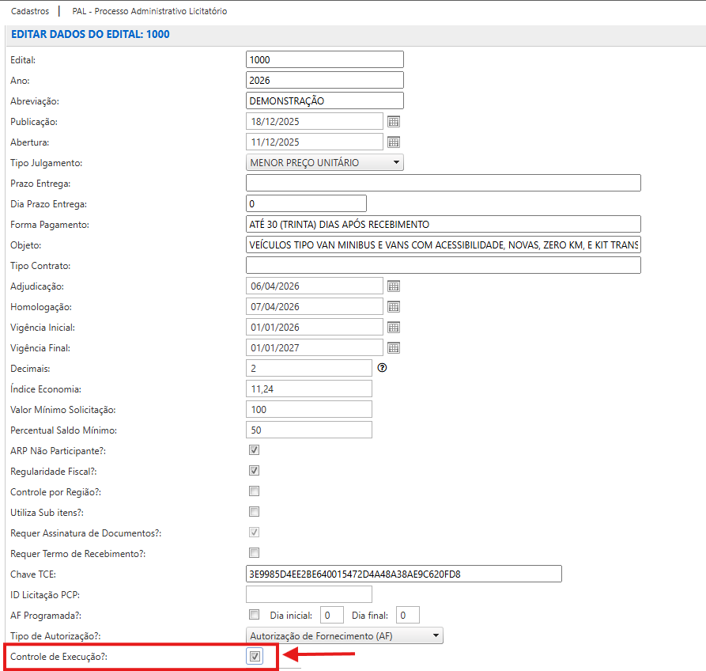Toggle Regularidade Fiscal checkbox
Image resolution: width=706 pixels, height=671 pixels.
pos(255,471)
